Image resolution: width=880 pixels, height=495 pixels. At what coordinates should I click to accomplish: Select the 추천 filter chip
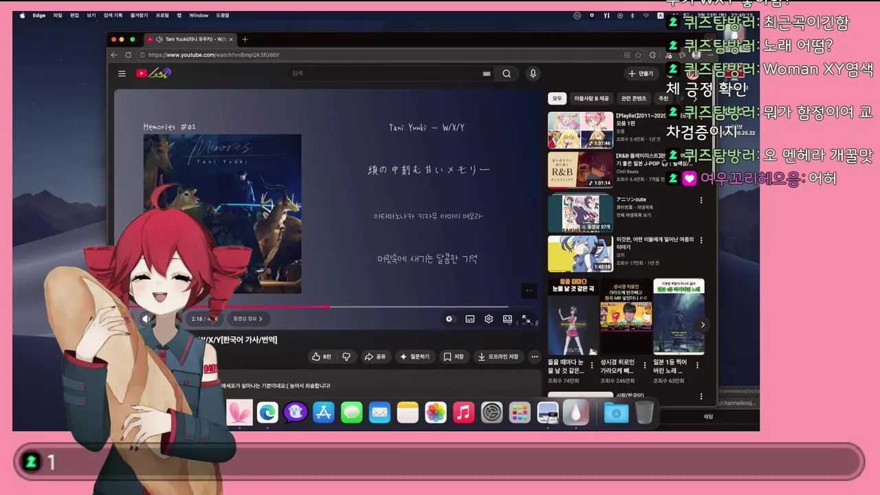tap(663, 98)
